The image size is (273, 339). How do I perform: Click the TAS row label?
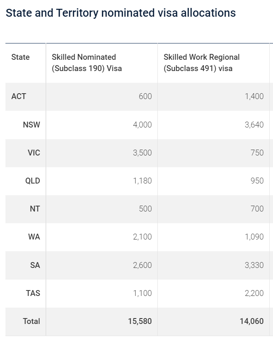33,293
